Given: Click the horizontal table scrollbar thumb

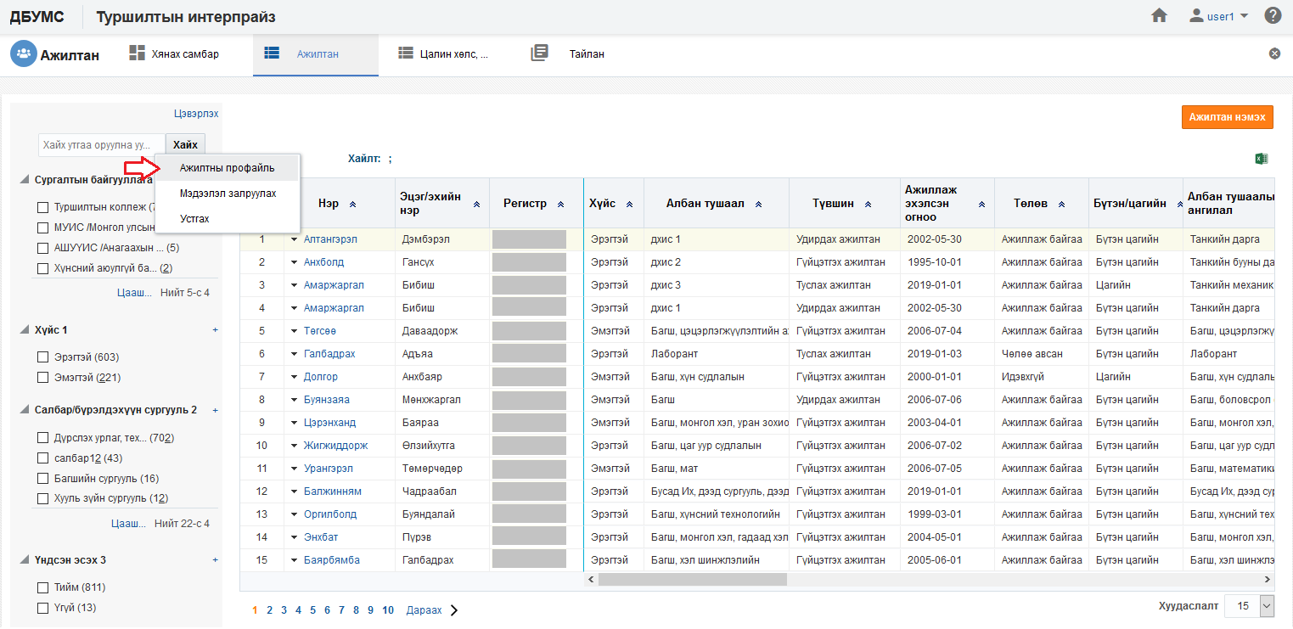Looking at the screenshot, I should point(692,579).
